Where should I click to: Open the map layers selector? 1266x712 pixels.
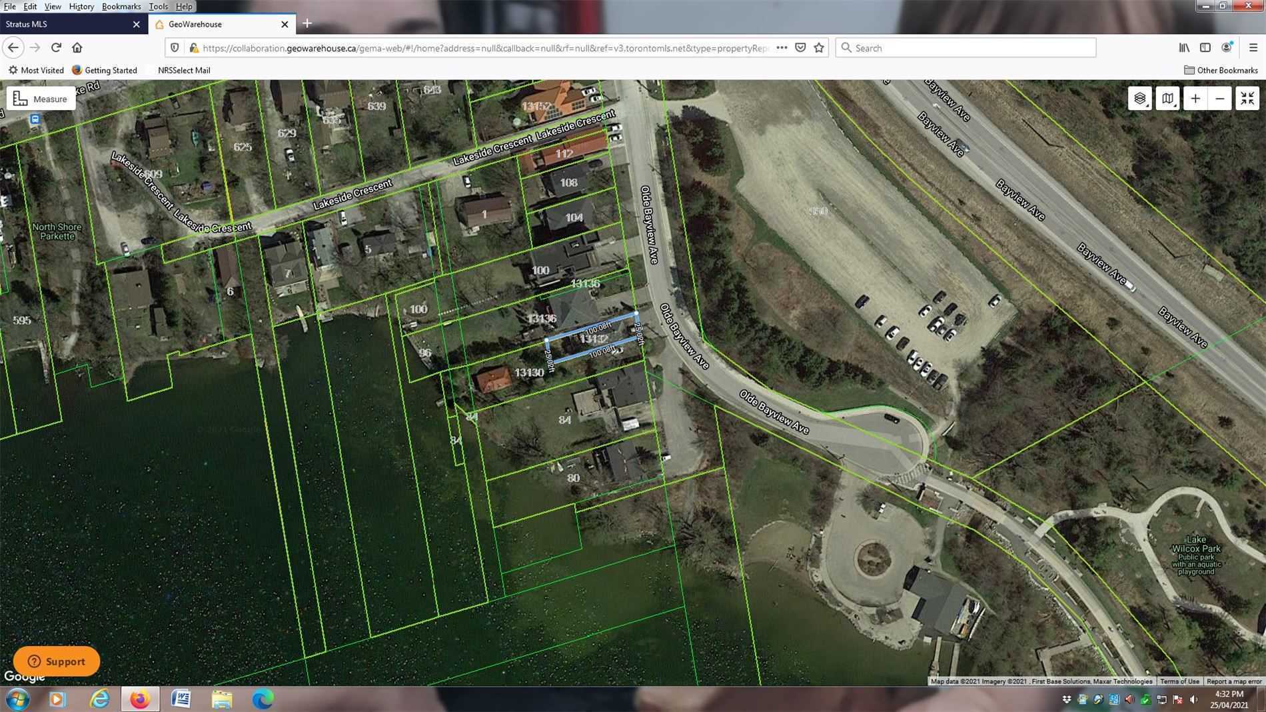tap(1139, 99)
